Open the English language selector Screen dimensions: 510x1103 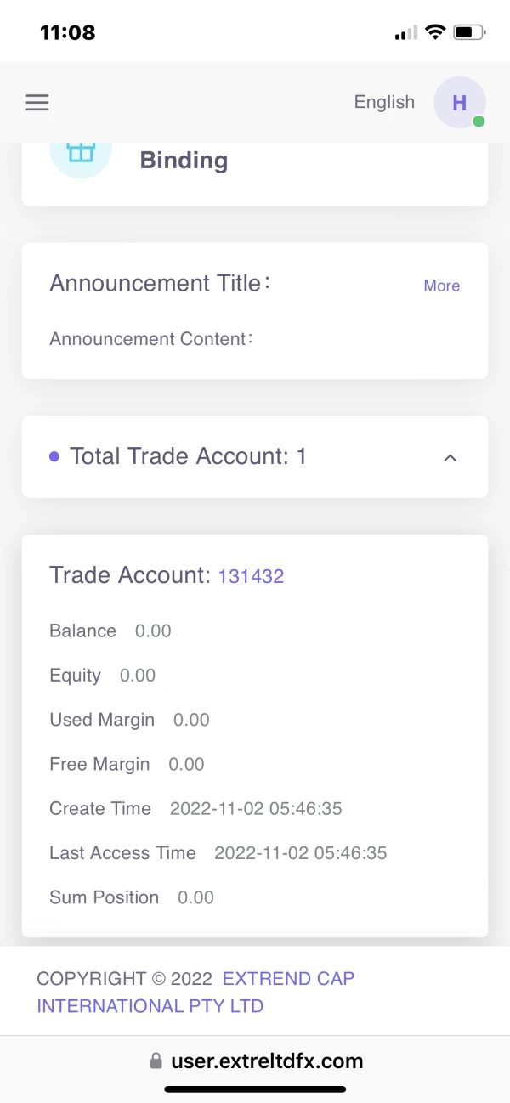click(384, 102)
